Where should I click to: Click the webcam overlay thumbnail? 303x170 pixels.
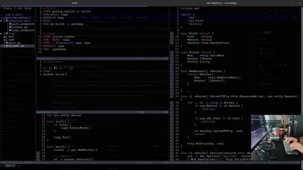pos(276,137)
